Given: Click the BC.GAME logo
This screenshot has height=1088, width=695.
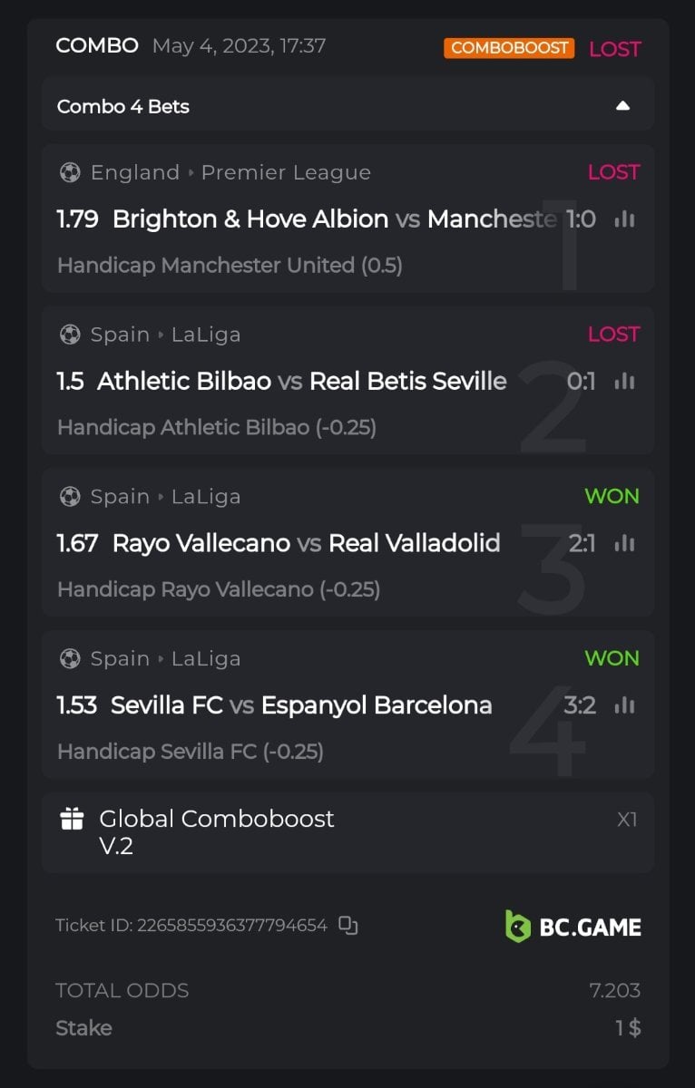Looking at the screenshot, I should (x=573, y=927).
